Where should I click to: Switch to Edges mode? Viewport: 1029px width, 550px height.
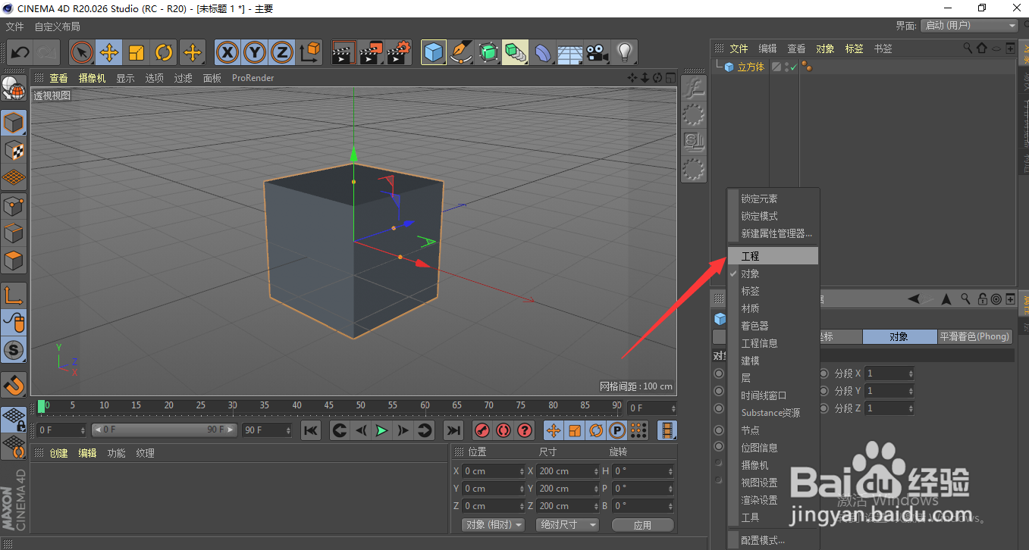point(14,233)
